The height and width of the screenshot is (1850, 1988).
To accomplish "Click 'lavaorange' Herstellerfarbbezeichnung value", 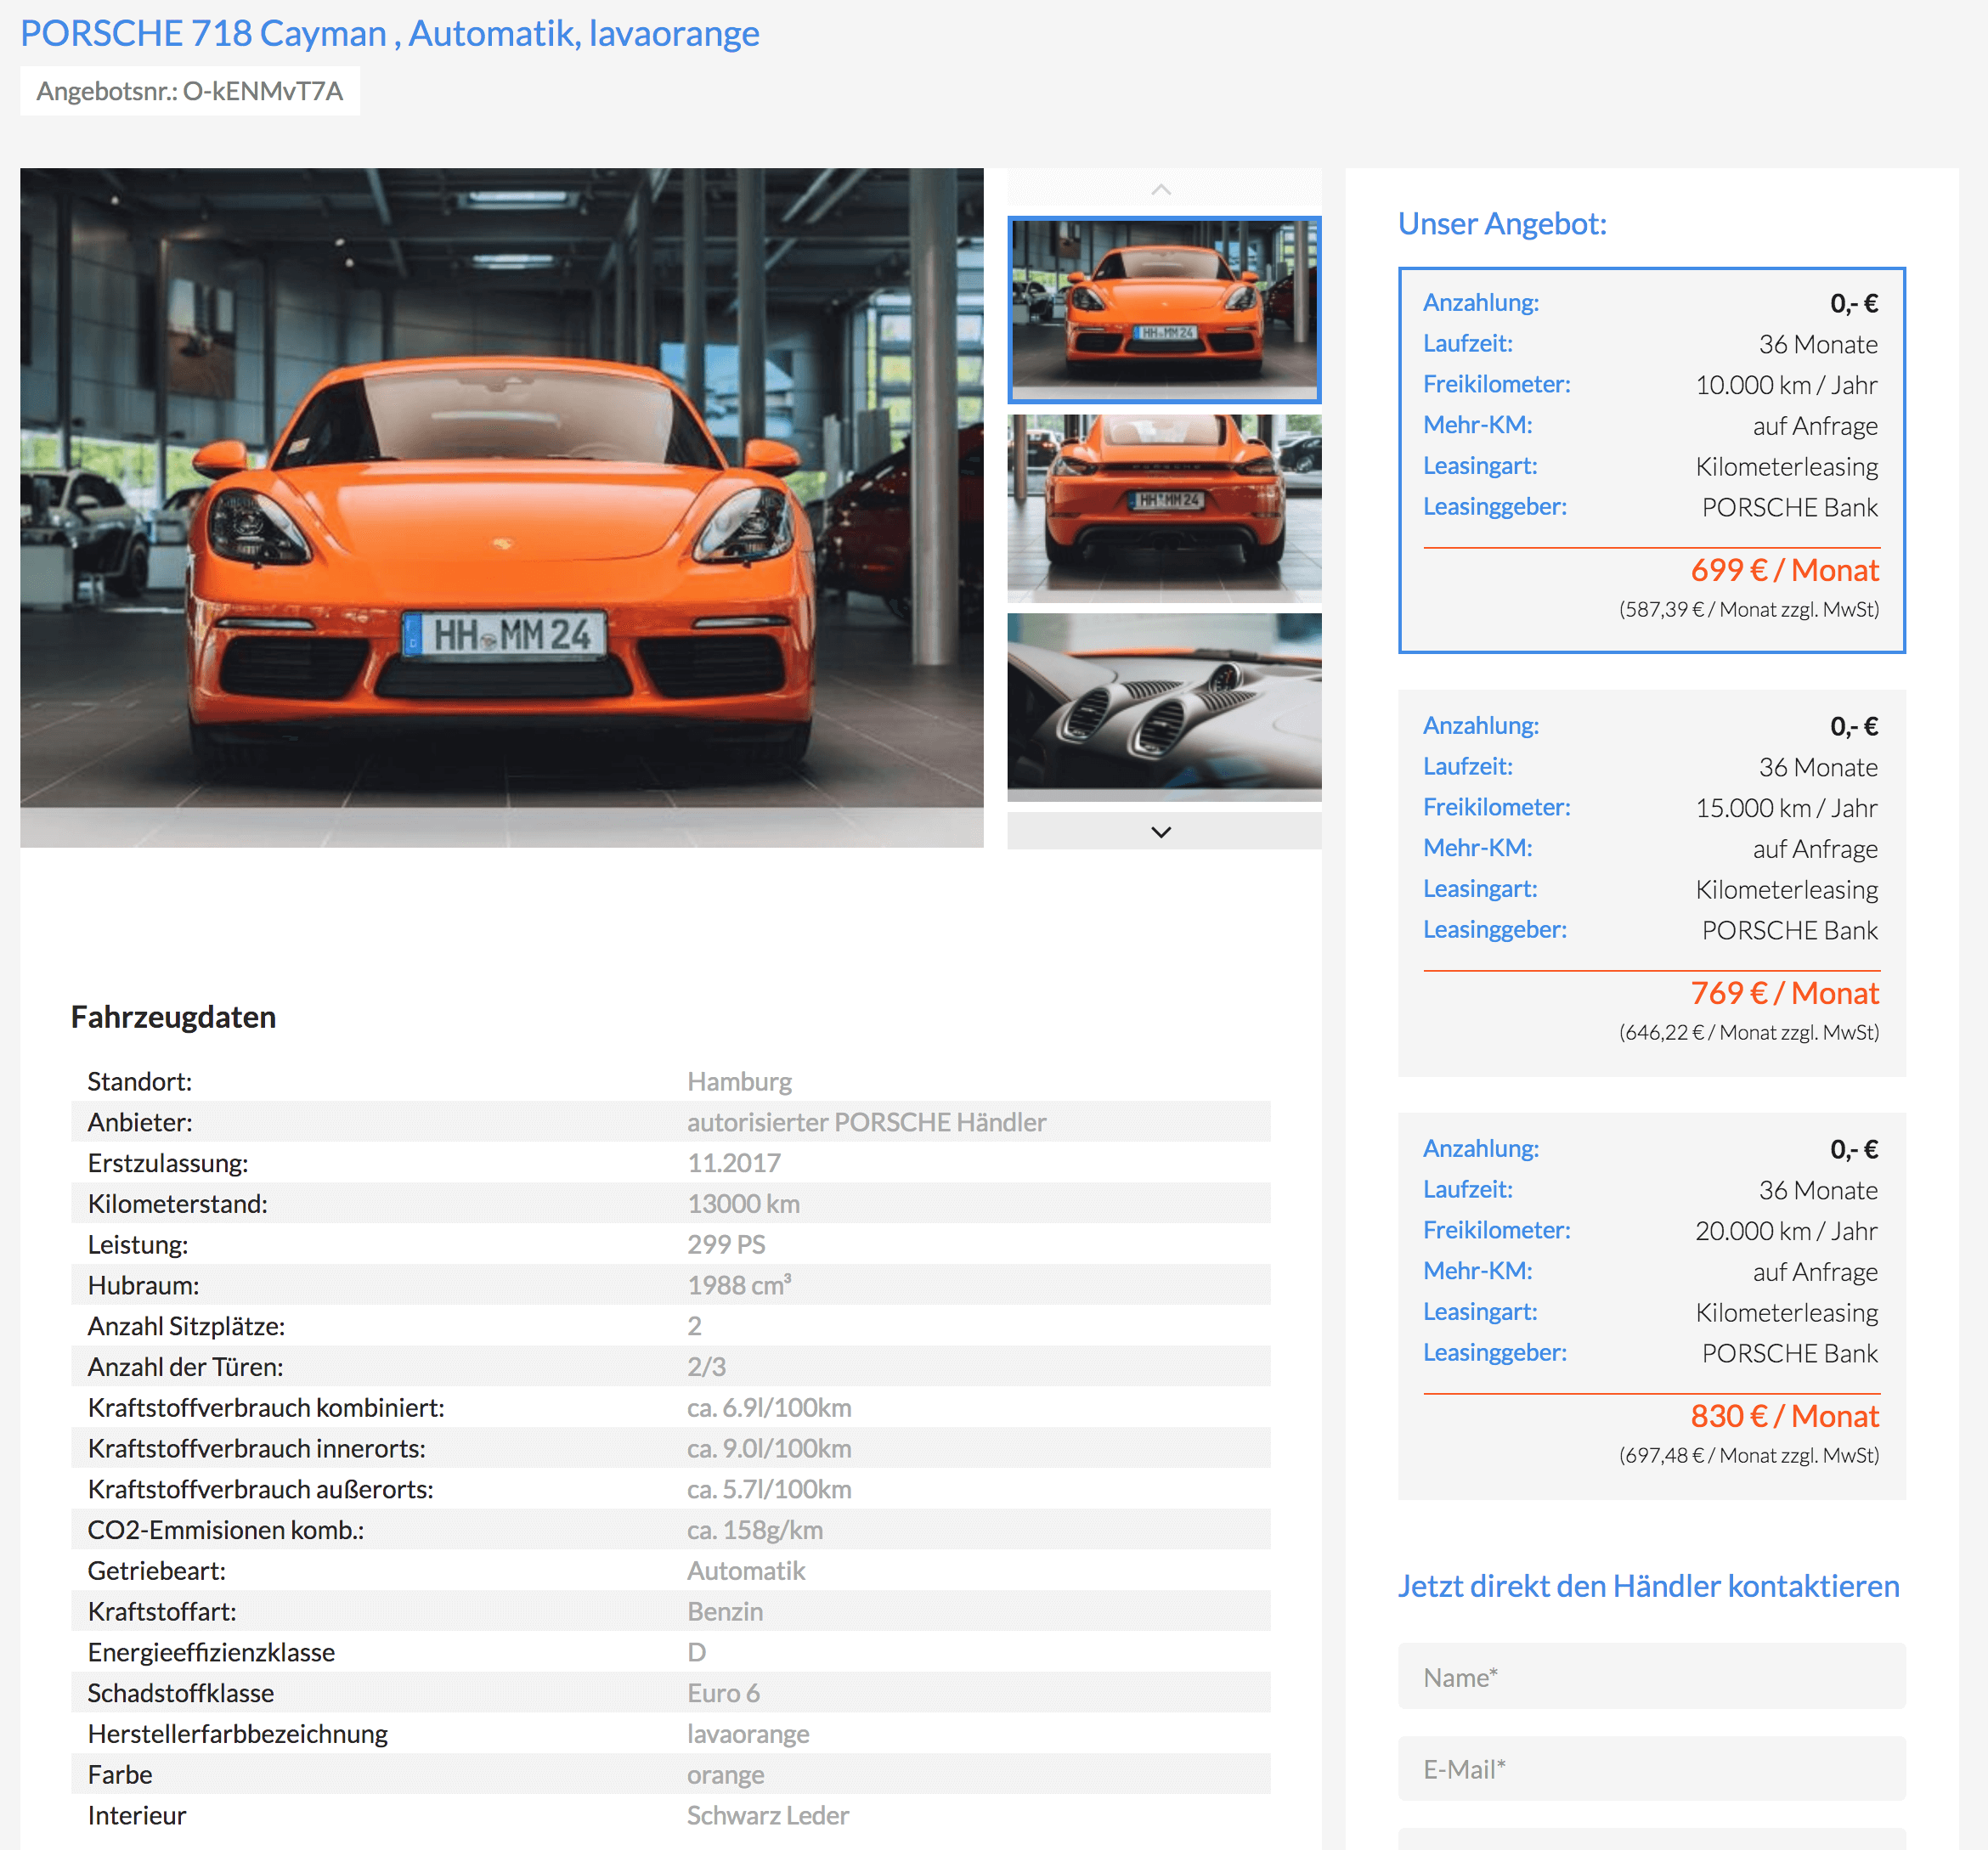I will (x=748, y=1734).
